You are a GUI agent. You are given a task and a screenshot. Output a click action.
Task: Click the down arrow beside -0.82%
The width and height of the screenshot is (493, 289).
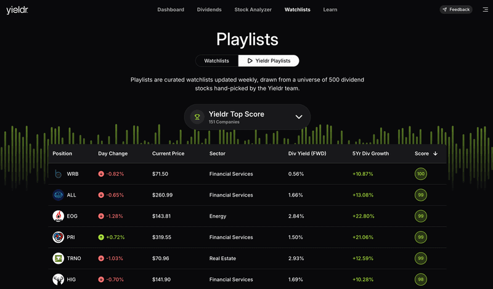(101, 174)
